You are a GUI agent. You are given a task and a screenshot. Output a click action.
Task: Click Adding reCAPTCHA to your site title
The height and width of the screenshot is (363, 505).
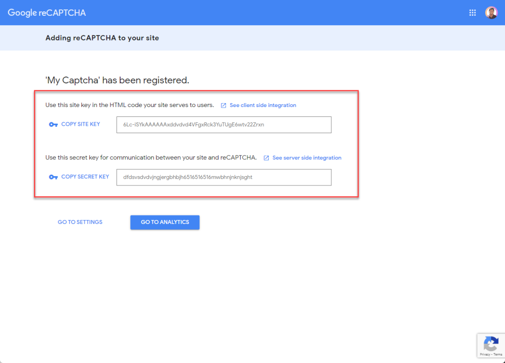coord(102,38)
